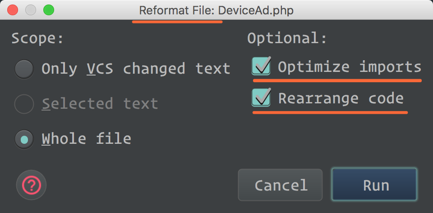The image size is (433, 213).
Task: Select the Only VCS changed text radio button
Action: tap(24, 69)
